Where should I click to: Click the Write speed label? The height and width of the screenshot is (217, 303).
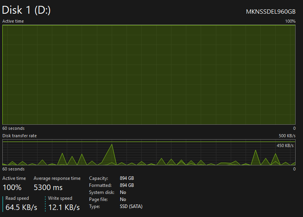[60, 198]
